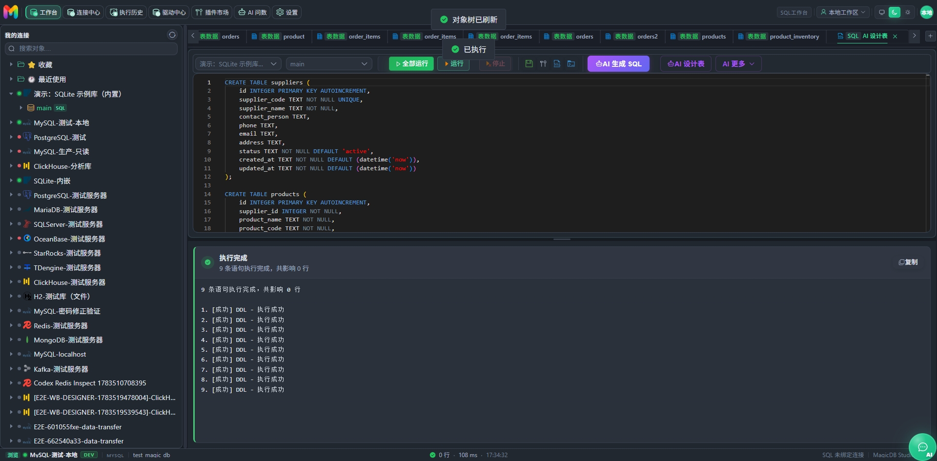
Task: Switch to the product_inventory tab
Action: 779,37
